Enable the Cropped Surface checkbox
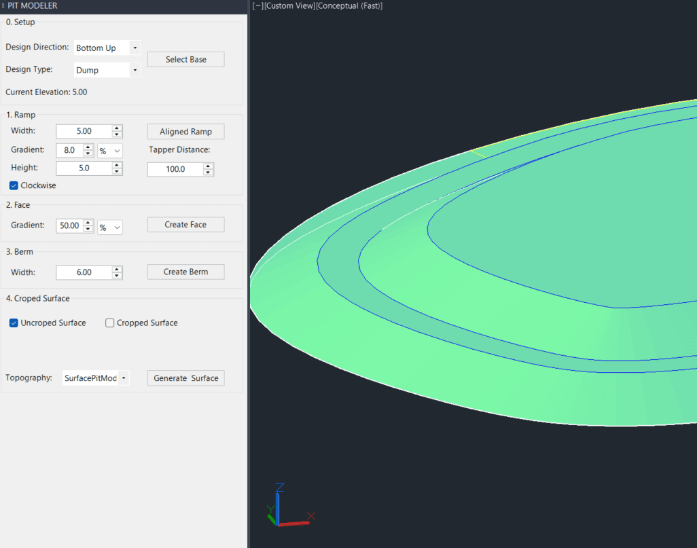Image resolution: width=697 pixels, height=548 pixels. pyautogui.click(x=110, y=323)
